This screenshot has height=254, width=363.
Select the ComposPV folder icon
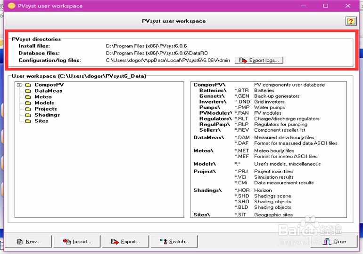[x=28, y=85]
